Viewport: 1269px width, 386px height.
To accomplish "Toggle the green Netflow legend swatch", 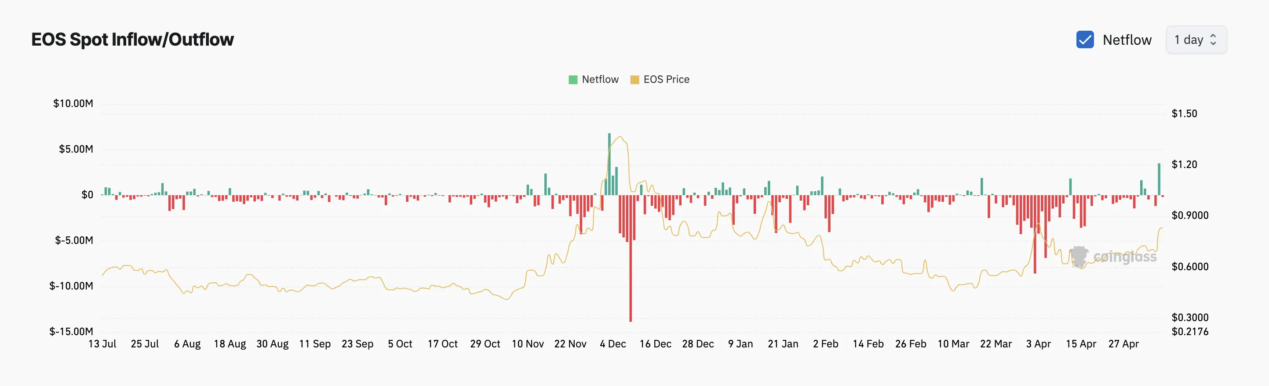I will 573,80.
